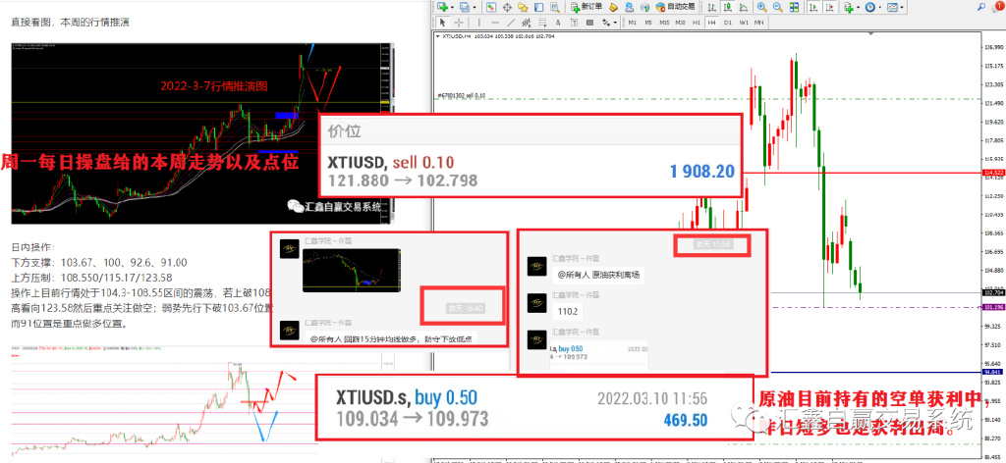Switch timeframe to D1

click(x=728, y=23)
